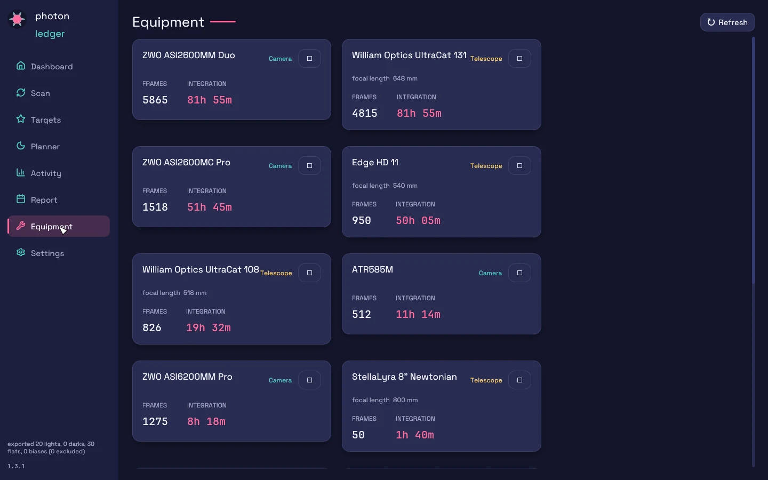Click the 'StellaLyra 8" Newtonian' card title
Screen dimensions: 768x480
404,377
